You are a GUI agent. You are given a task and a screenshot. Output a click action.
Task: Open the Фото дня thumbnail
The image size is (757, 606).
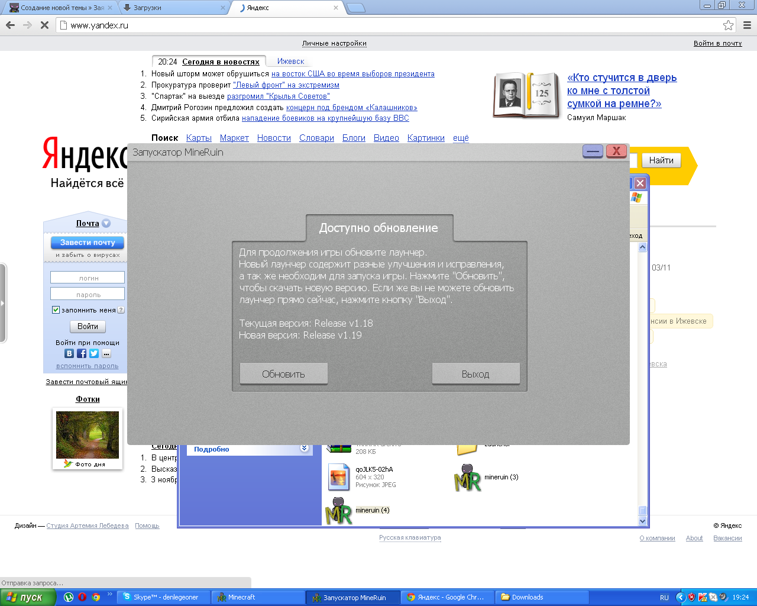(x=88, y=435)
